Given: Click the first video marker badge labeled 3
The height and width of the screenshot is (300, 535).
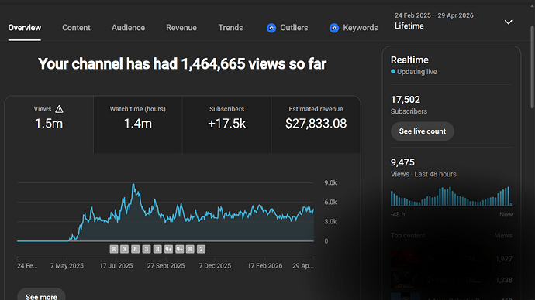Looking at the screenshot, I should (125, 249).
